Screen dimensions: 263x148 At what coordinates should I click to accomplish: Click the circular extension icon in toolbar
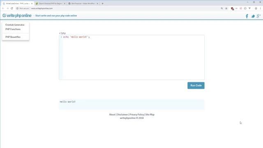point(245,8)
